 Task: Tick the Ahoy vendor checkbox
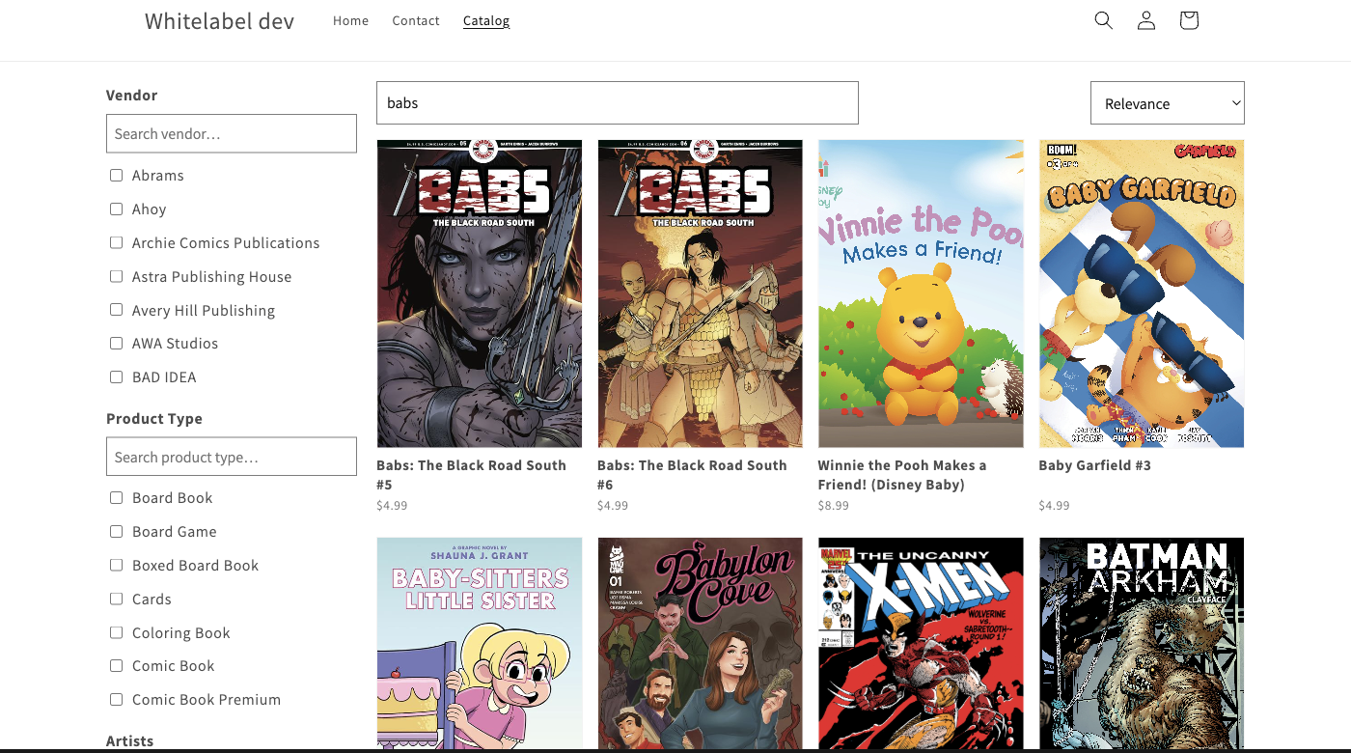pyautogui.click(x=116, y=209)
